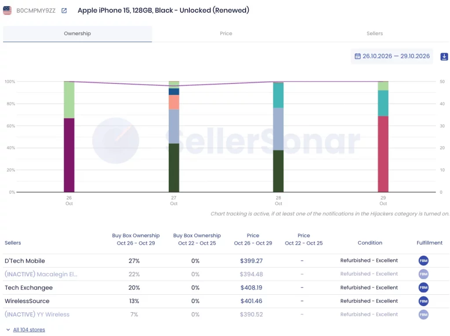
Task: Switch to the Sellers tab
Action: tap(374, 33)
